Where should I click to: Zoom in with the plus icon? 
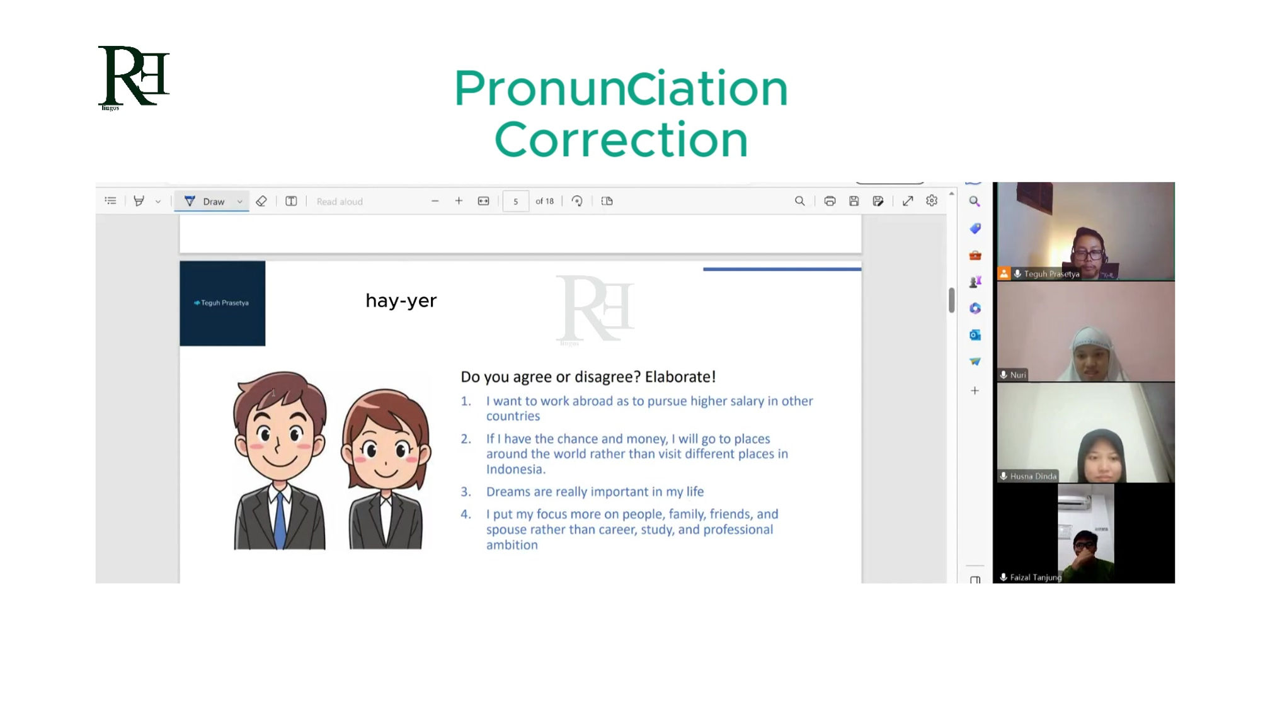[x=459, y=202]
